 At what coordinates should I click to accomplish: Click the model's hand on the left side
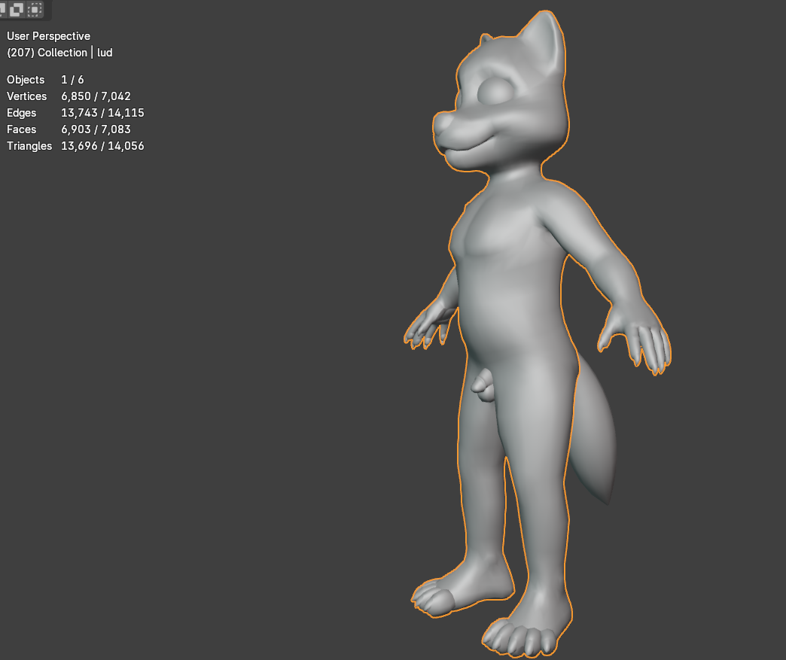pos(428,325)
